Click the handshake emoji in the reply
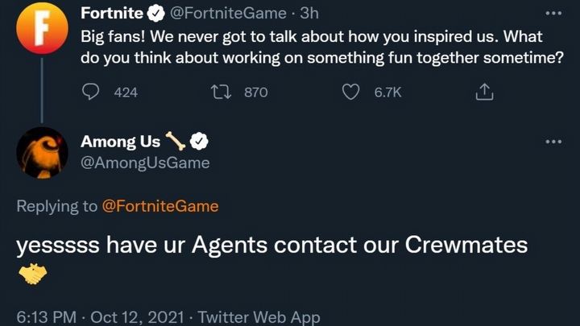The image size is (580, 326). (x=32, y=276)
